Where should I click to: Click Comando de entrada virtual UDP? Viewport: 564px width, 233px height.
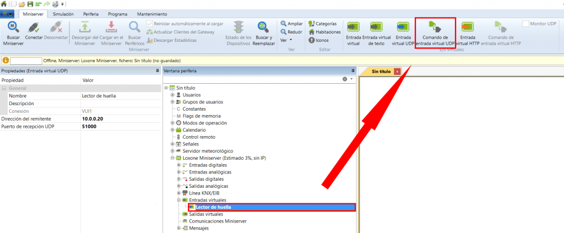(x=435, y=28)
